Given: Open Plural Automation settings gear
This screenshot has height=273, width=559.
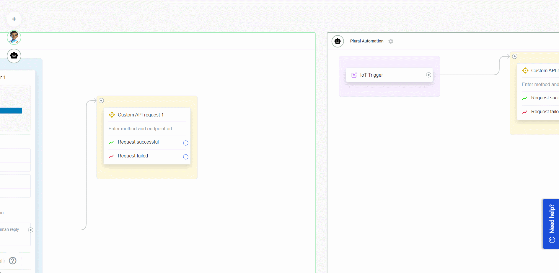Looking at the screenshot, I should [x=391, y=41].
